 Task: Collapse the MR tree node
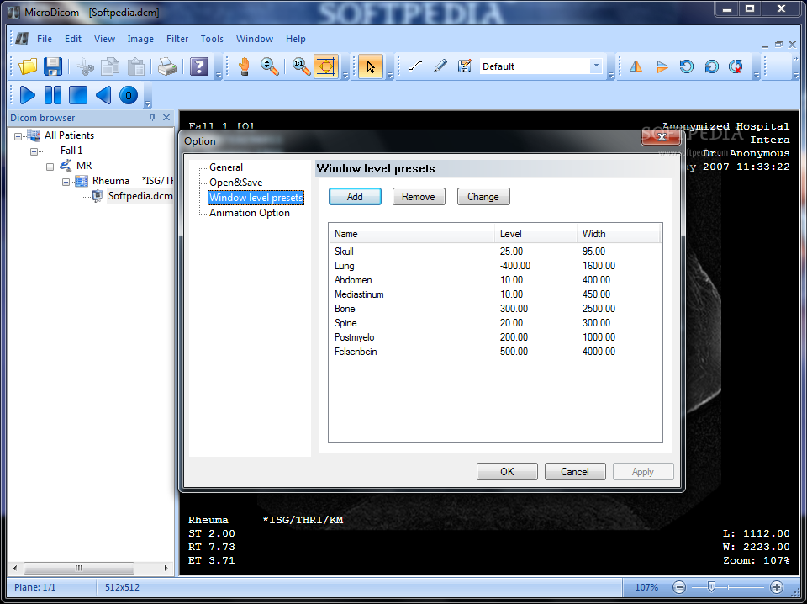pos(50,167)
